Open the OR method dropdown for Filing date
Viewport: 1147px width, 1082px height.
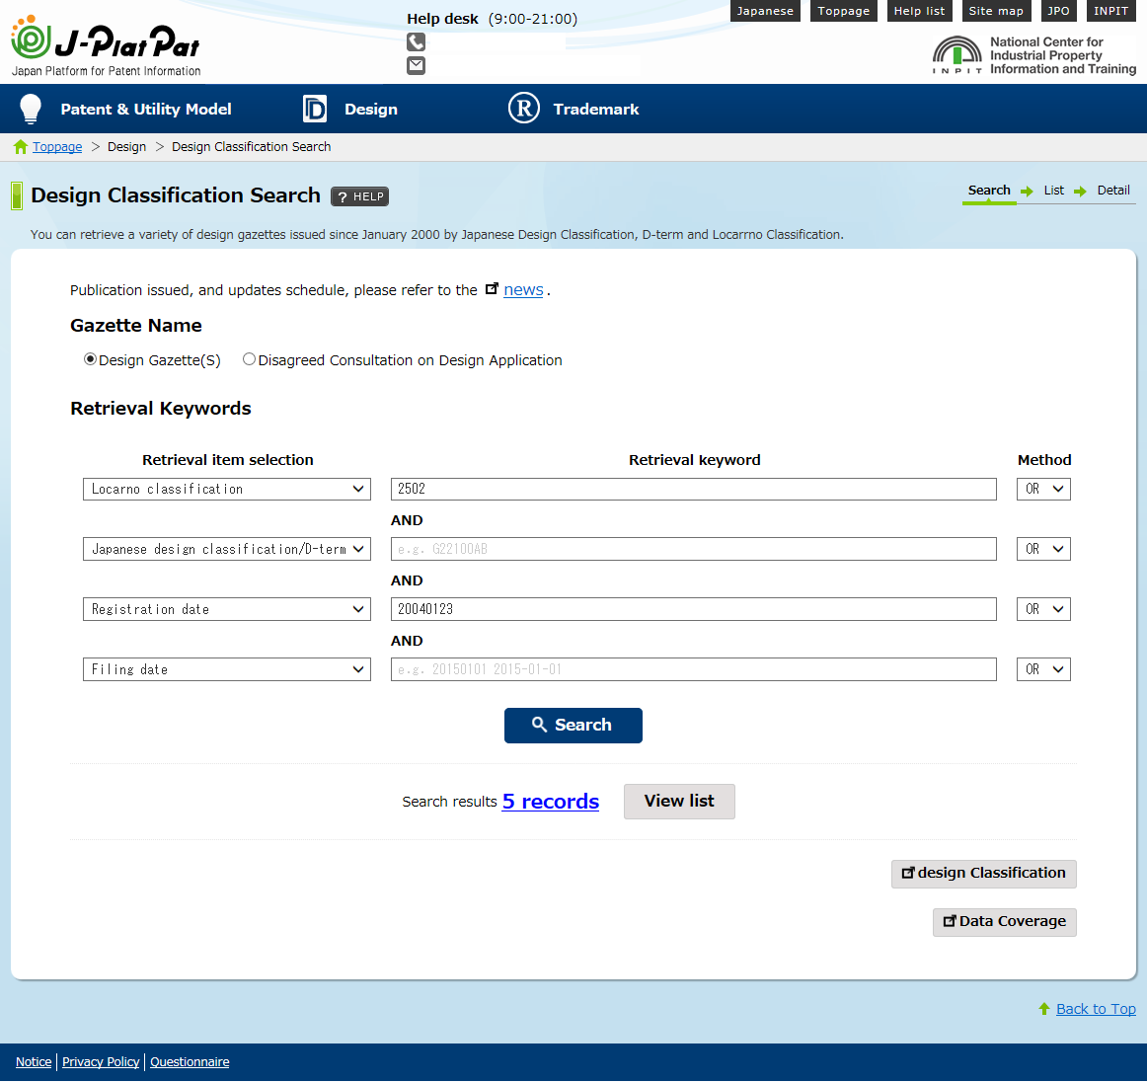[1043, 669]
